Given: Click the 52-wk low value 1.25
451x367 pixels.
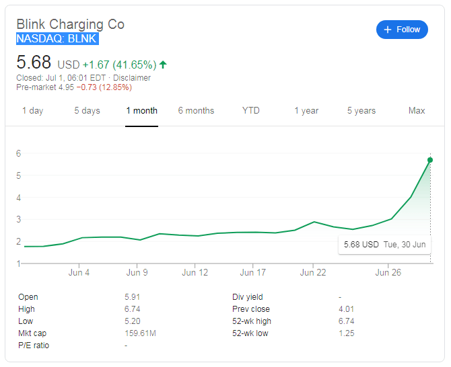Looking at the screenshot, I should [x=346, y=333].
